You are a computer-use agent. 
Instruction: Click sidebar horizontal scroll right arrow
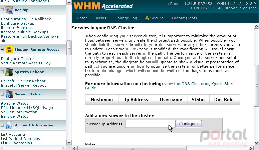63,148
